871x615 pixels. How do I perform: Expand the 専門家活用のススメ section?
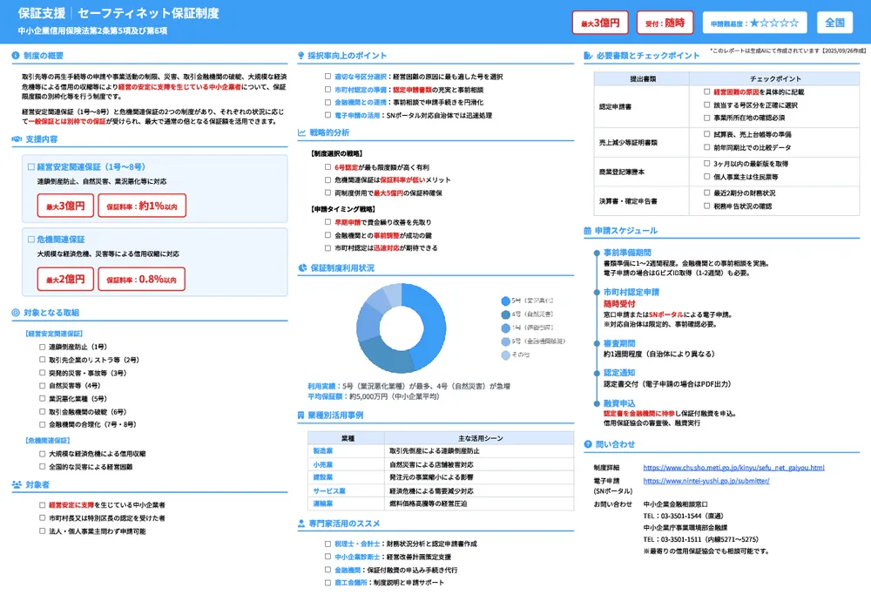[348, 524]
